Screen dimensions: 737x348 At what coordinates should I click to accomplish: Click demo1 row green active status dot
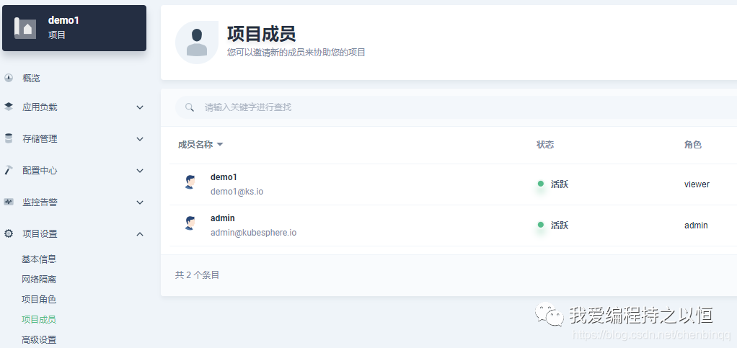(x=541, y=184)
